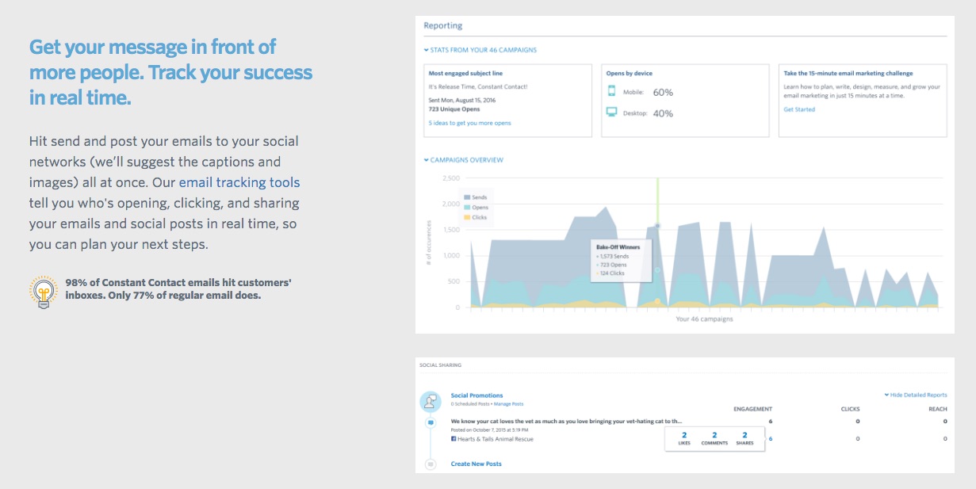
Task: Click the Desktop monitor device icon
Action: pos(611,113)
